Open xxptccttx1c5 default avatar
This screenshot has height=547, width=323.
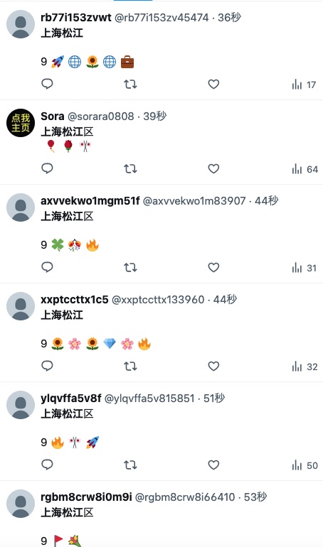click(x=21, y=306)
